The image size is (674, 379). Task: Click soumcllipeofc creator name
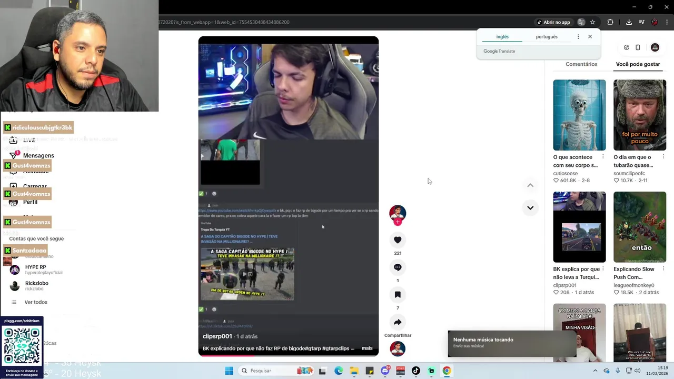(629, 173)
